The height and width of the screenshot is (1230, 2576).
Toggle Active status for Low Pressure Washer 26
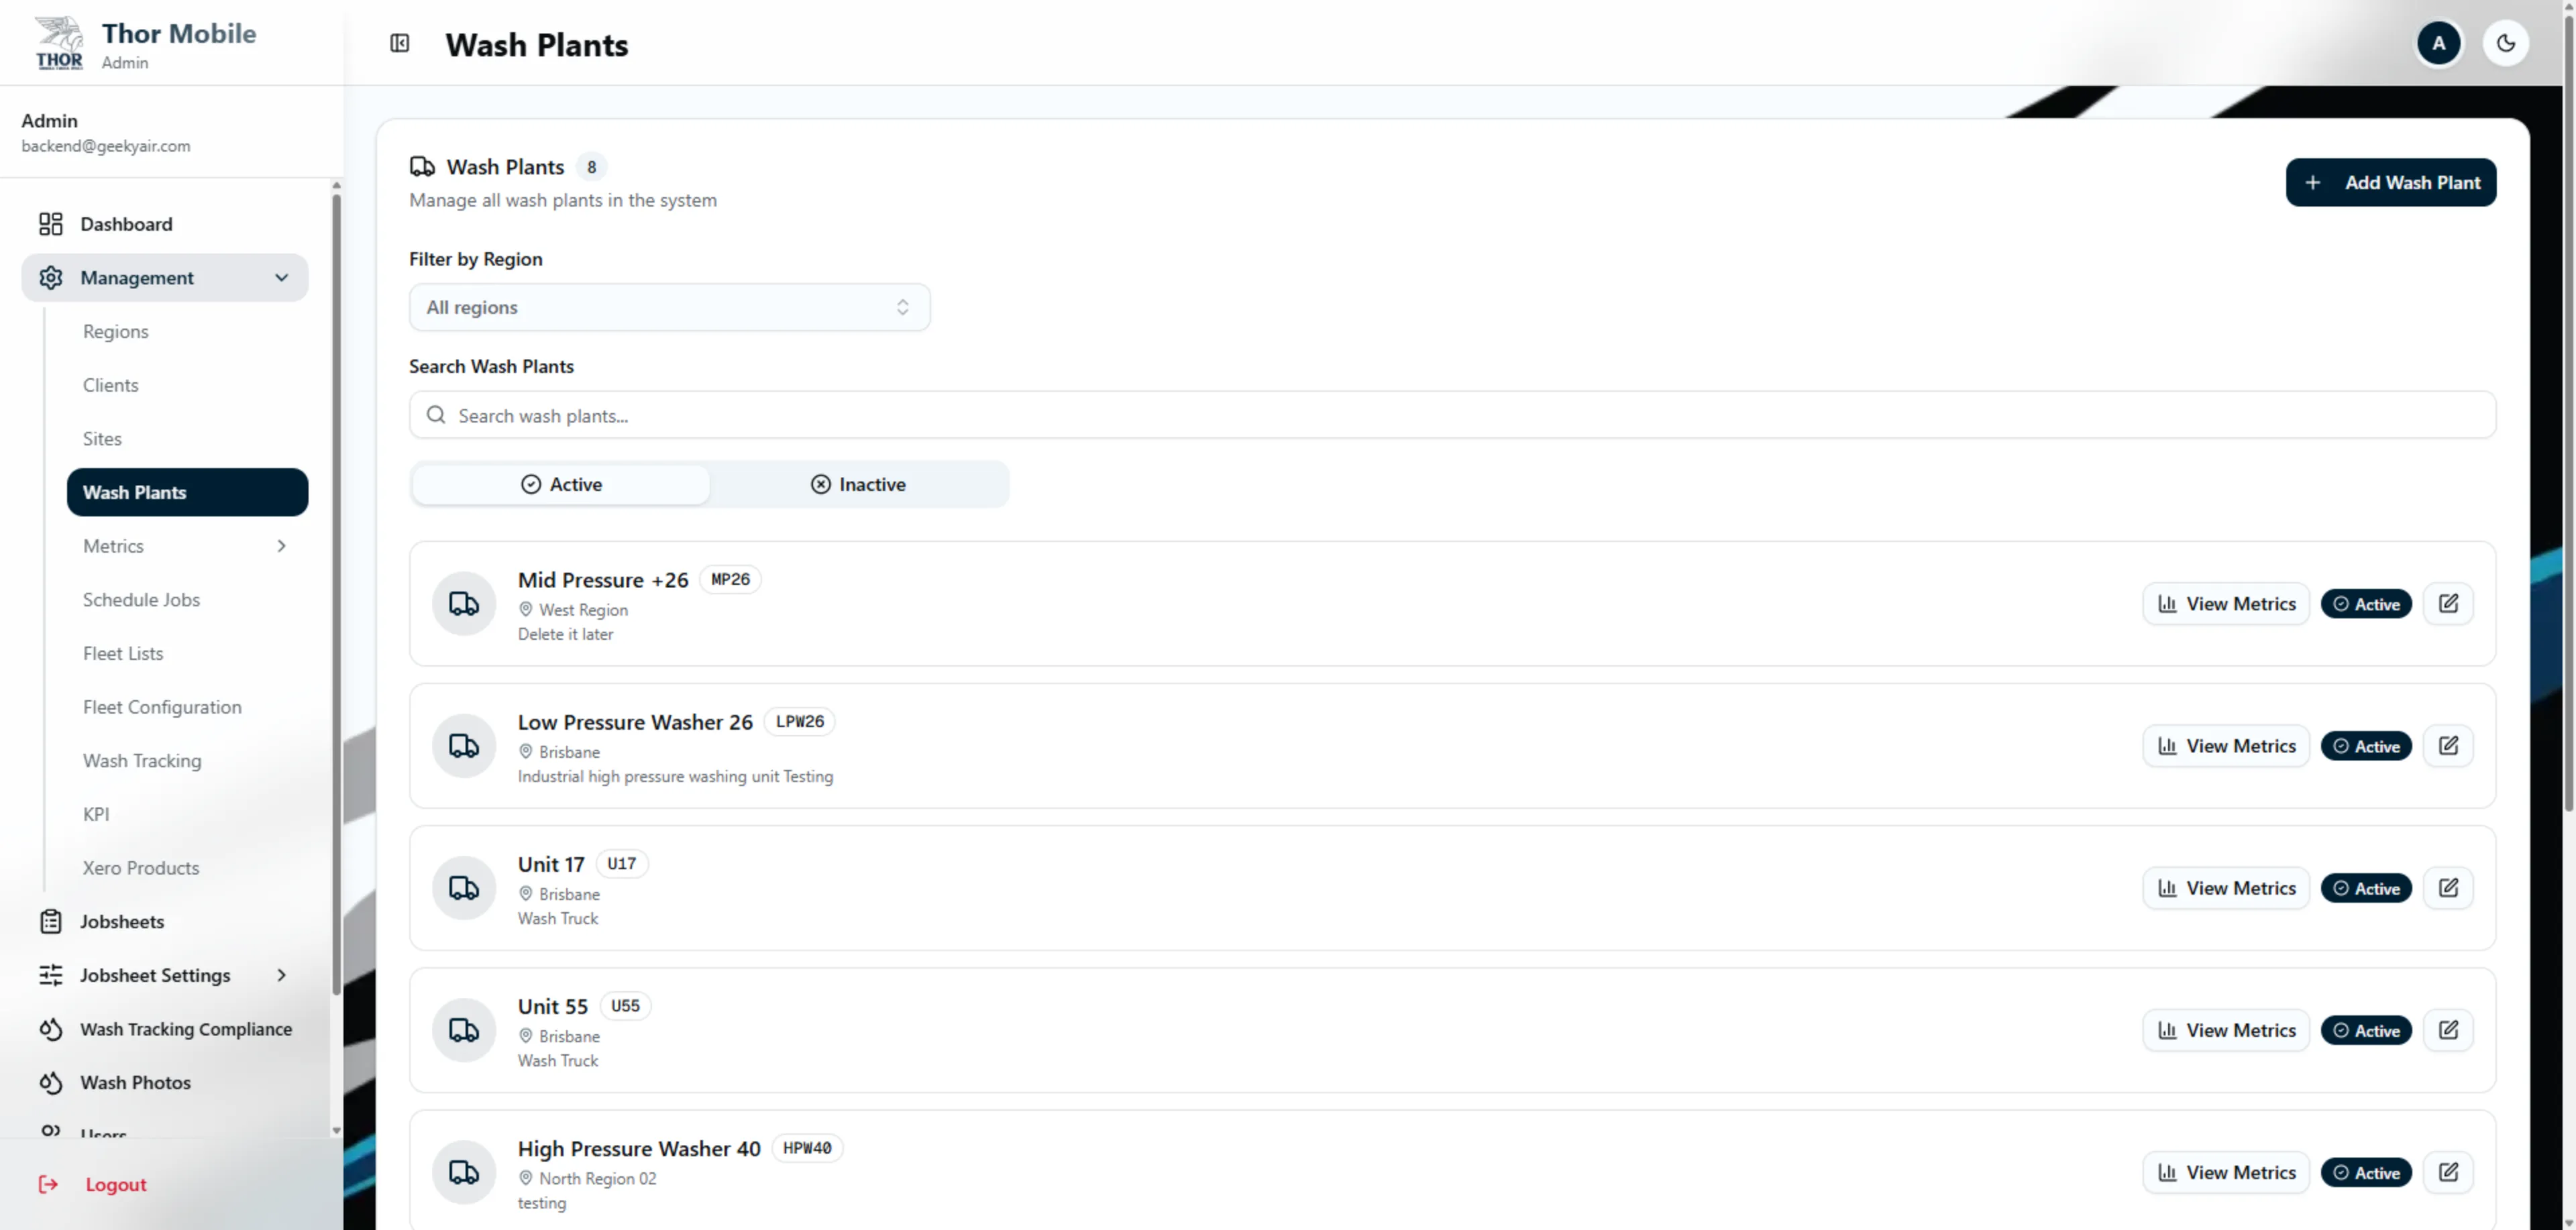click(2366, 746)
